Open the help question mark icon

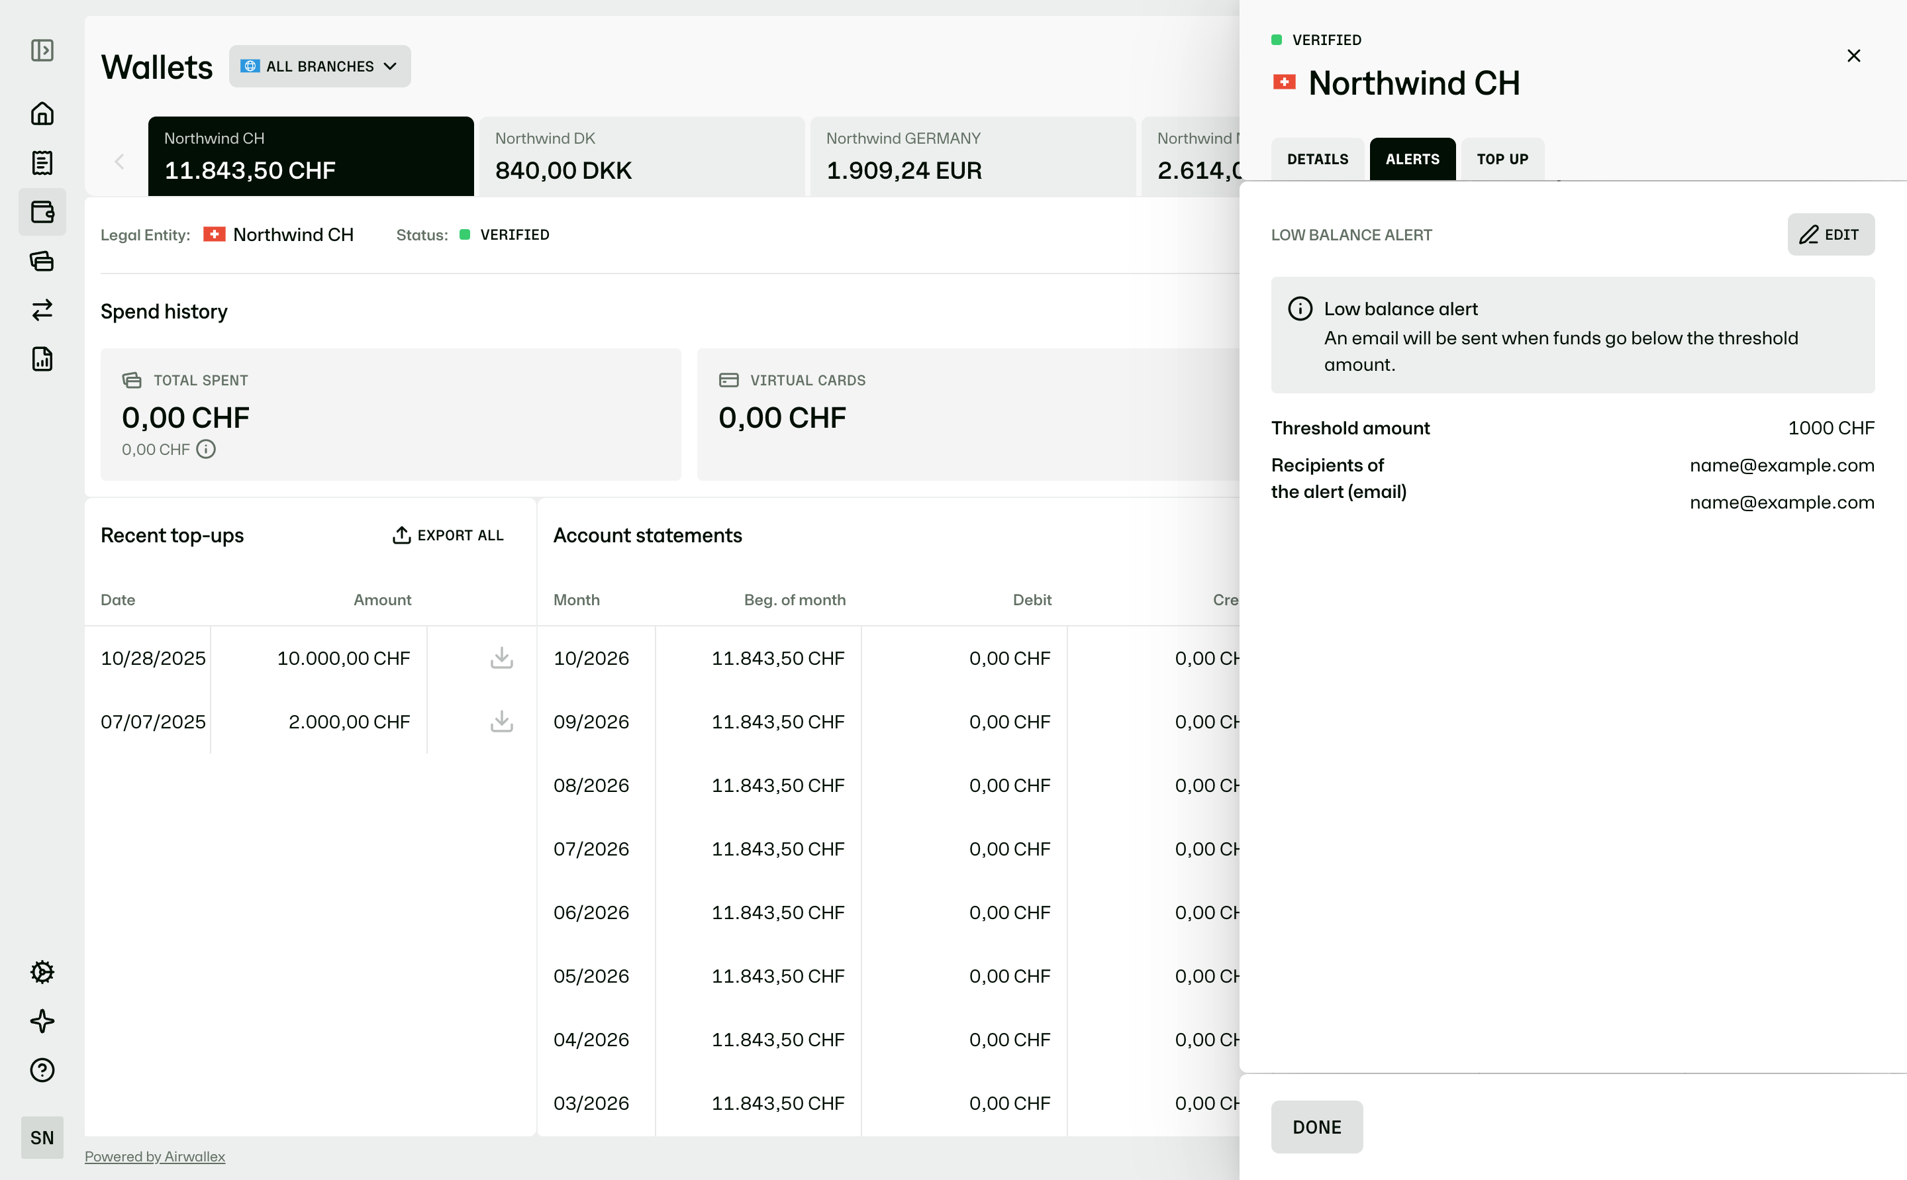[x=42, y=1070]
